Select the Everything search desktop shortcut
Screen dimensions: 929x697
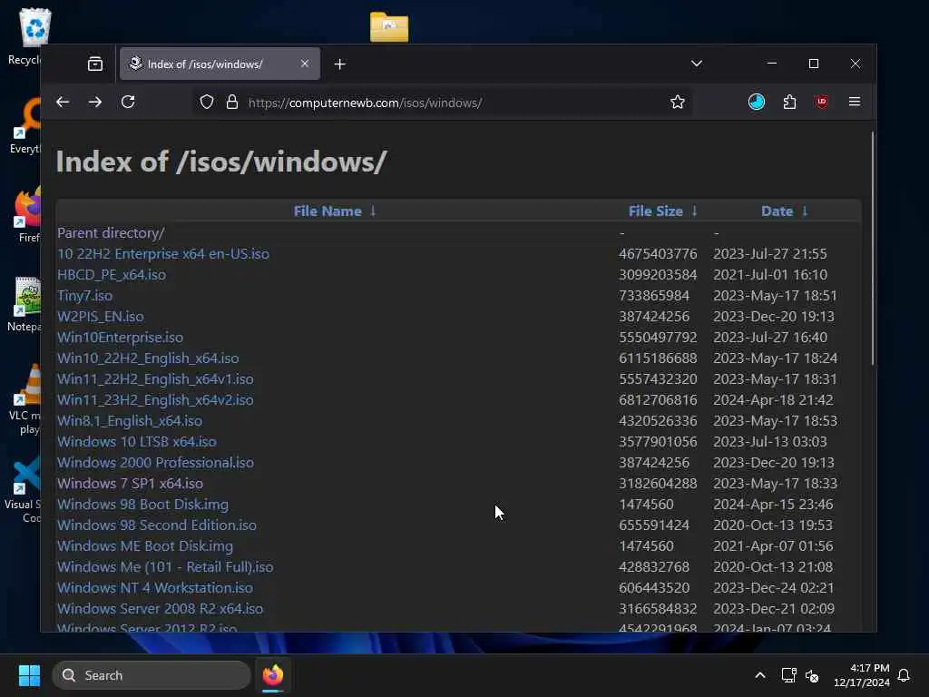coord(26,126)
